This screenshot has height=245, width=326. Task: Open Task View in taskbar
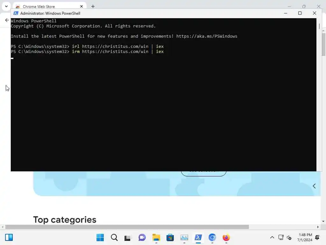coord(128,237)
